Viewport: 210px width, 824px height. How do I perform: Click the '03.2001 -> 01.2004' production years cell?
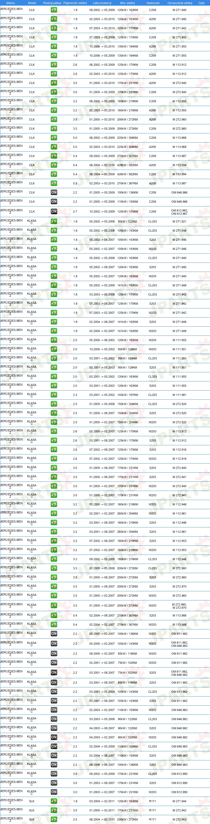click(x=102, y=692)
